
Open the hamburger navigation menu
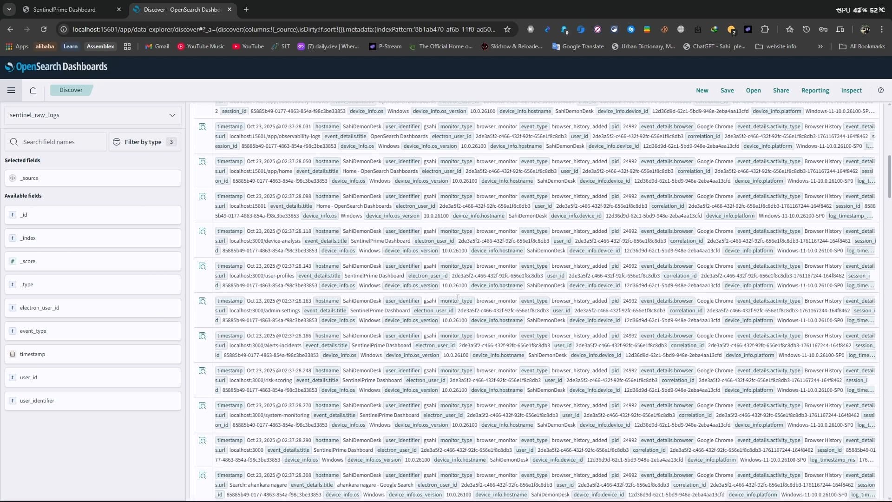click(11, 90)
